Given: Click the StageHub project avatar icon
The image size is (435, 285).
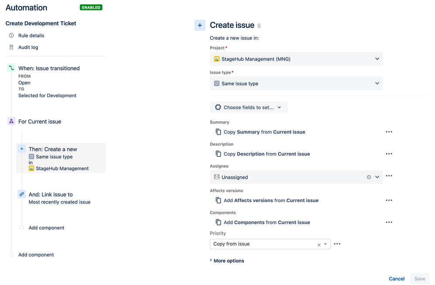Looking at the screenshot, I should pyautogui.click(x=217, y=59).
